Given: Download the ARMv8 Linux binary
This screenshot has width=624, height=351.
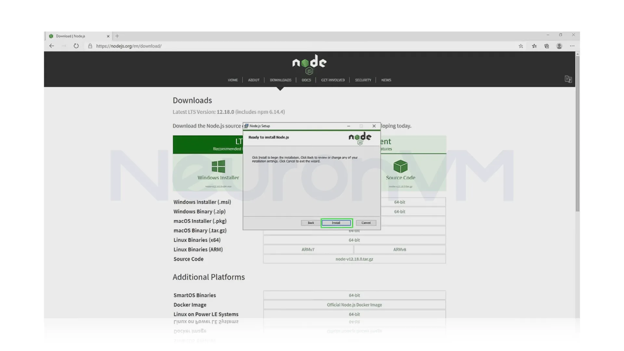Looking at the screenshot, I should click(400, 250).
